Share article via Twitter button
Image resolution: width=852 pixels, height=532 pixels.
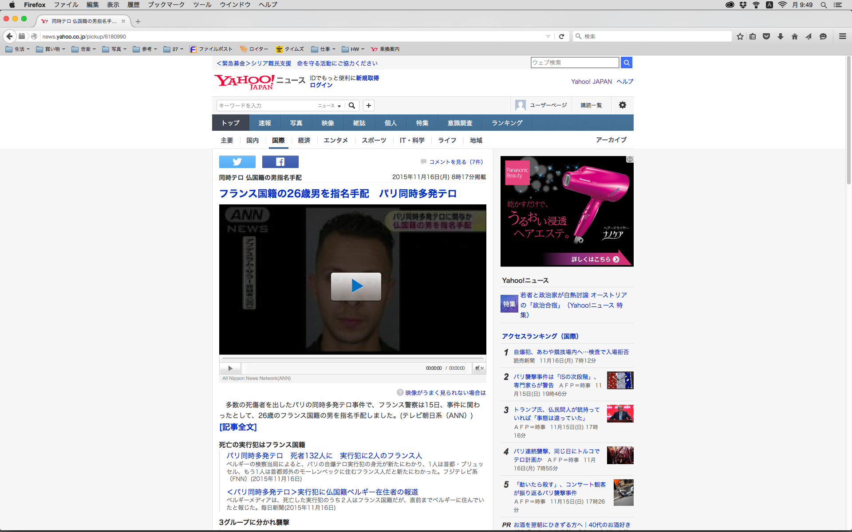click(237, 162)
